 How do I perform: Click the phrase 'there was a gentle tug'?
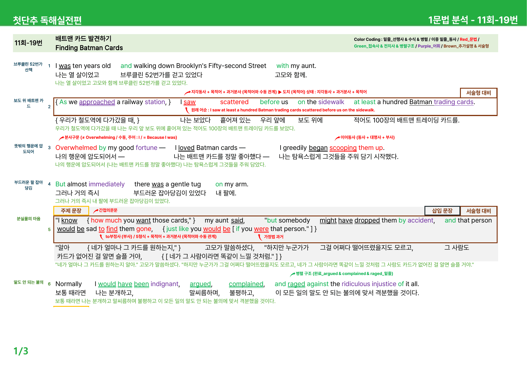click(x=168, y=184)
